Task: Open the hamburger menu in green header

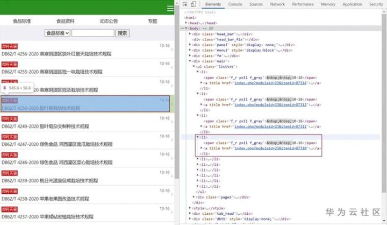Action: coord(170,9)
